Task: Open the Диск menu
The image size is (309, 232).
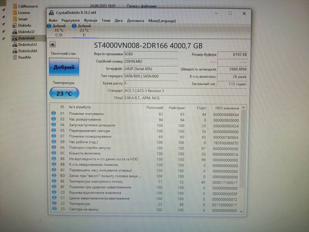Action: (119, 21)
